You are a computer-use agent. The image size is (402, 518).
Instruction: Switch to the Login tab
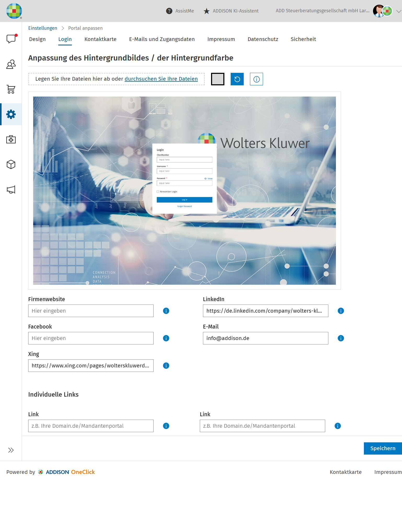65,39
